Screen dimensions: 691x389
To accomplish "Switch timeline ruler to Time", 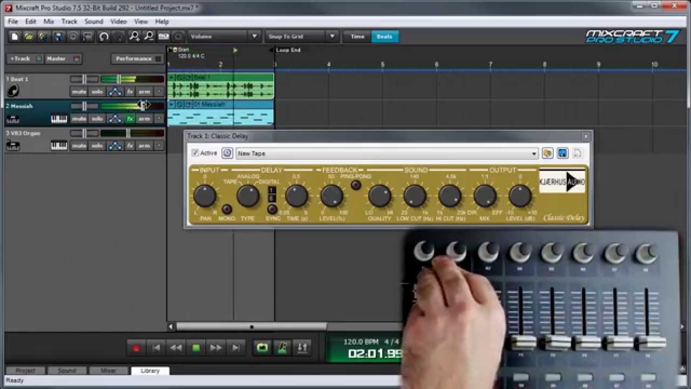I will 357,37.
